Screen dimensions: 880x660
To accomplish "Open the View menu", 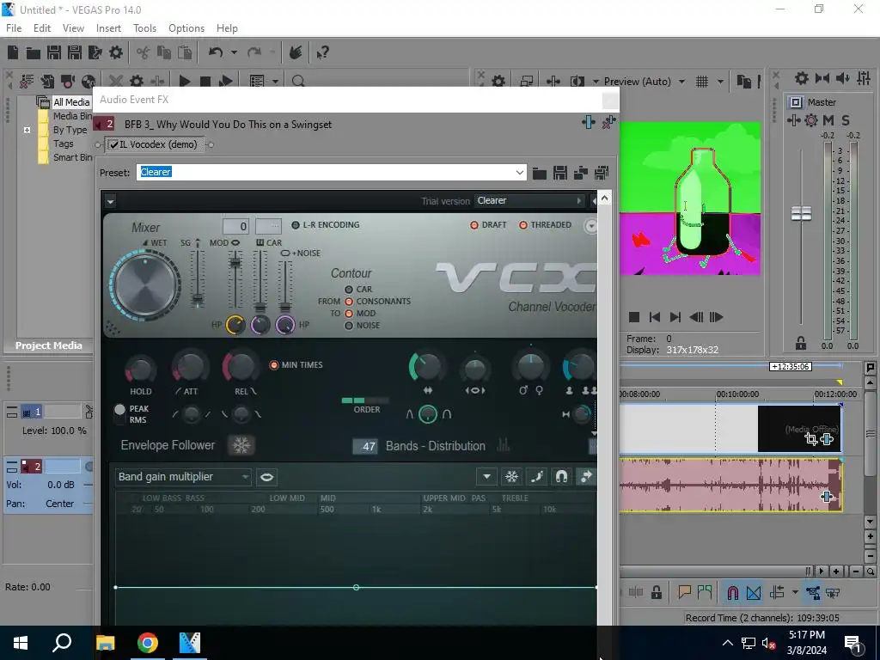I will pyautogui.click(x=73, y=28).
